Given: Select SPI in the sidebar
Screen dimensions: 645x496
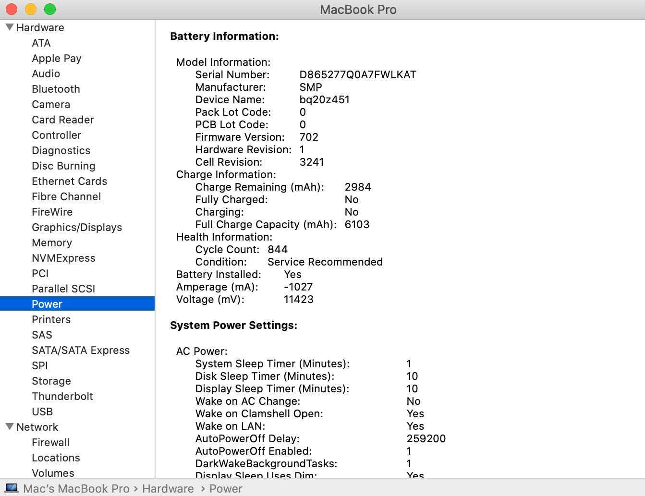Looking at the screenshot, I should pos(39,365).
